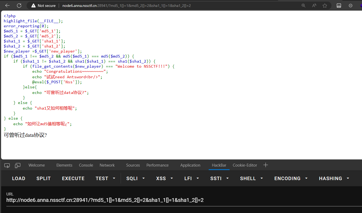
Task: Add this page to favorites with the star
Action: (x=325, y=6)
